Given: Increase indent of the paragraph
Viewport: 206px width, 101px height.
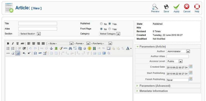Looking at the screenshot, I should [24, 48].
